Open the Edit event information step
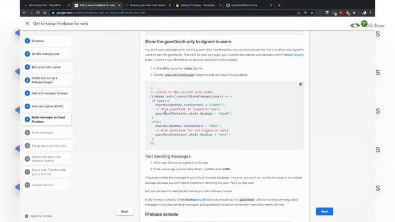 [x=47, y=67]
